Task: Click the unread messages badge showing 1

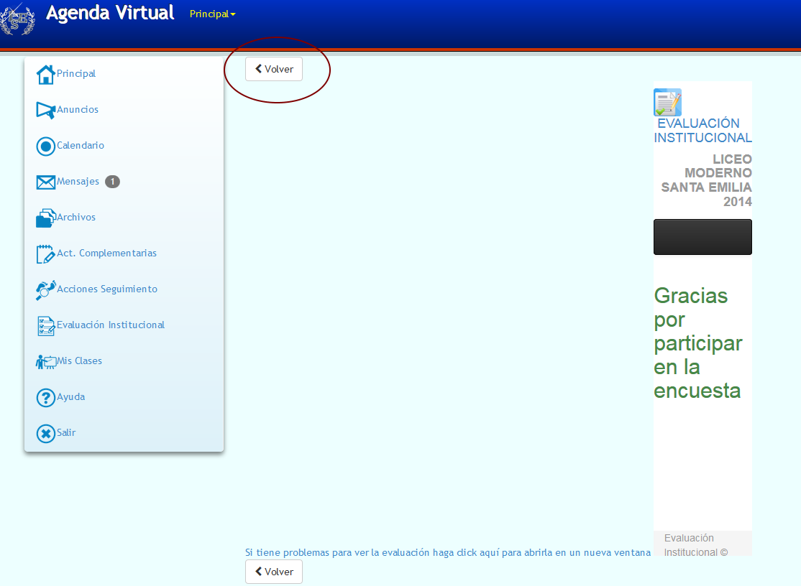Action: point(112,182)
